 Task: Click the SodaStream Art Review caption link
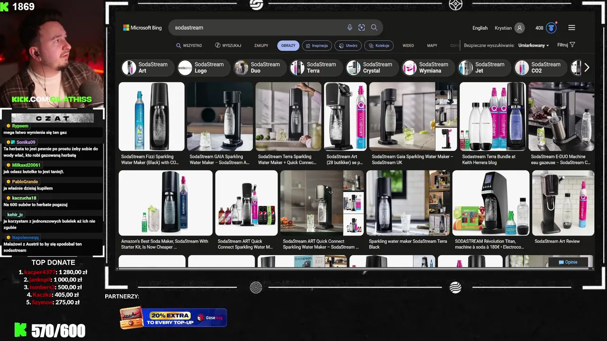pyautogui.click(x=557, y=241)
